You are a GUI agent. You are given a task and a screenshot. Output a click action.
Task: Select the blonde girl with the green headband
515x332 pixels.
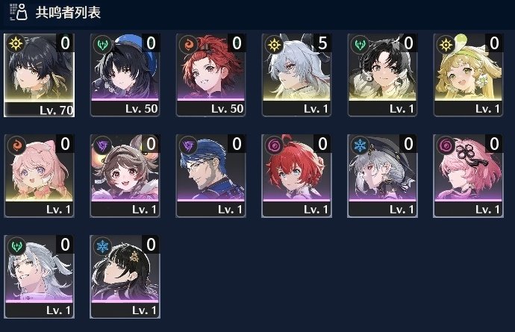click(469, 75)
